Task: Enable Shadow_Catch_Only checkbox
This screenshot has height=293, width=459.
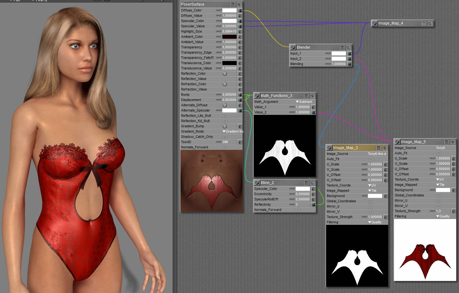Action: tap(225, 137)
